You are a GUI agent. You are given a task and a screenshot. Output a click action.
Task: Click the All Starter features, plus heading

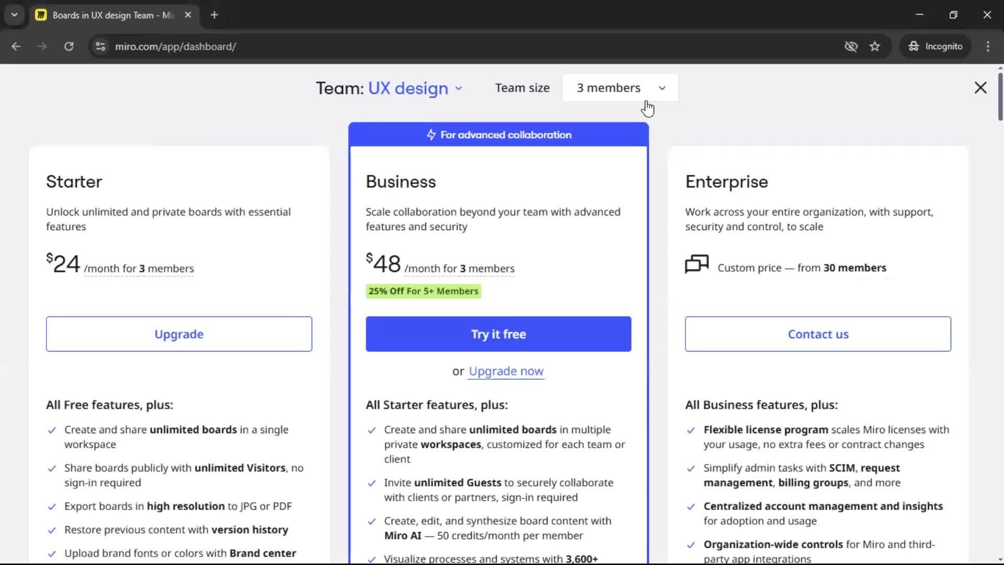coord(437,405)
